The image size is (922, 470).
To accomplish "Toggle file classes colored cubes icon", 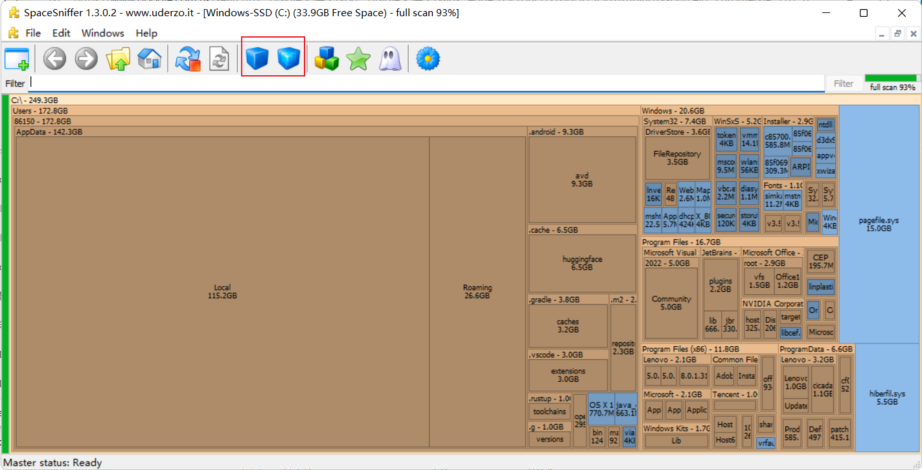I will 327,60.
